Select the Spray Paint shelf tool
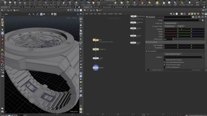Image resolution: width=207 pixels, height=116 pixels. (x=64, y=3)
